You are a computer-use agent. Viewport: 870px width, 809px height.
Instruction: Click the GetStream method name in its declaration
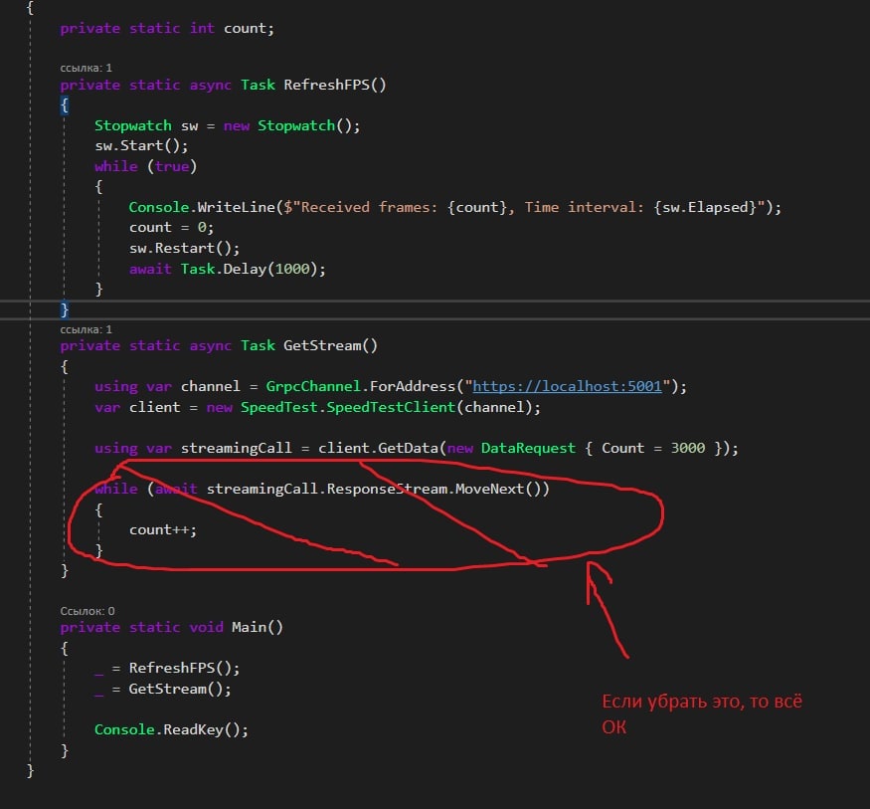(322, 345)
